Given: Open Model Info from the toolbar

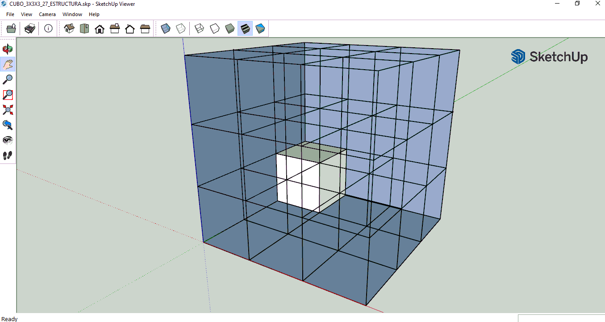Looking at the screenshot, I should coord(48,29).
